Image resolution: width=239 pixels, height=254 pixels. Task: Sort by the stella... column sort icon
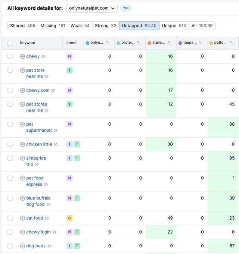170,43
